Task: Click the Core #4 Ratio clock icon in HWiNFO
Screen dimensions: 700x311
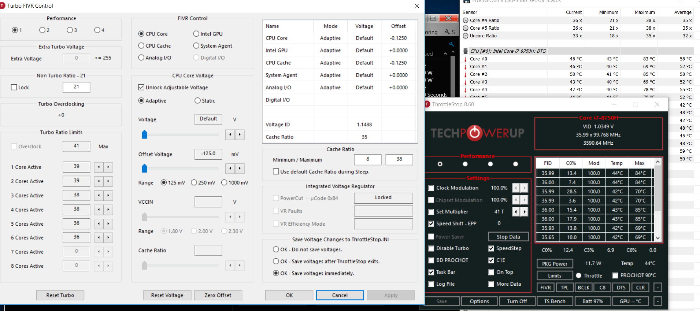Action: point(466,21)
